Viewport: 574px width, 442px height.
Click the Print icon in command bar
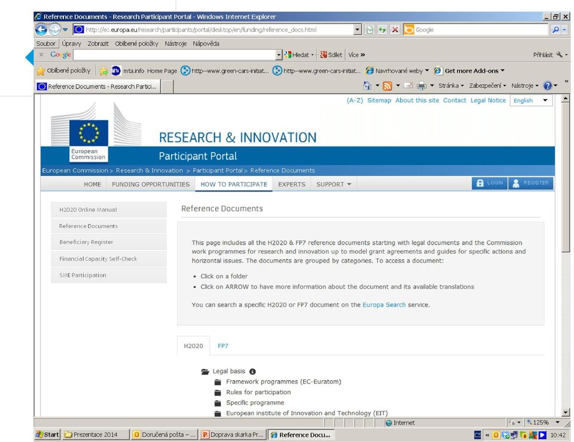point(422,86)
